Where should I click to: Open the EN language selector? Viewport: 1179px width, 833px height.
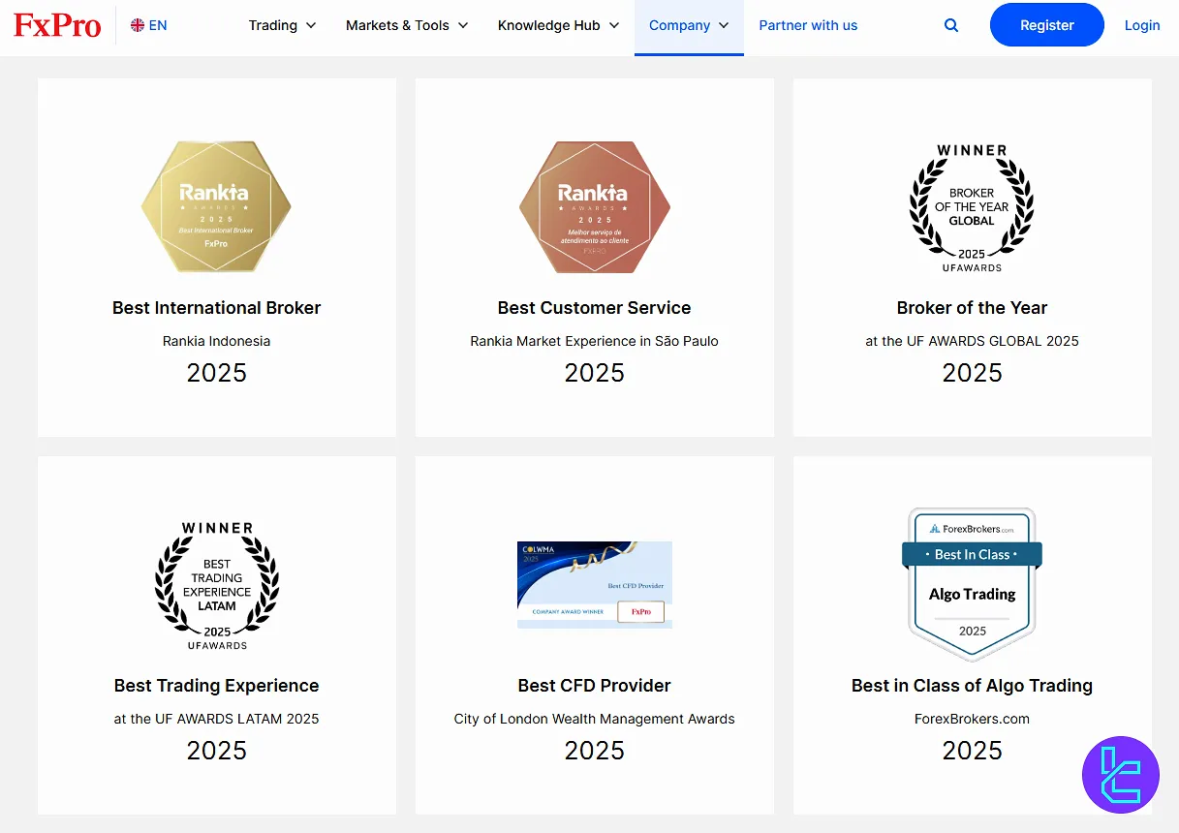click(x=148, y=25)
